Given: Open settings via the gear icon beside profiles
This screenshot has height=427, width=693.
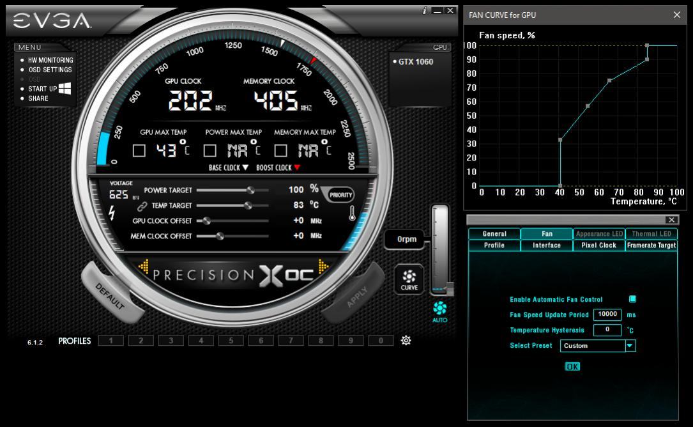Looking at the screenshot, I should [x=406, y=340].
